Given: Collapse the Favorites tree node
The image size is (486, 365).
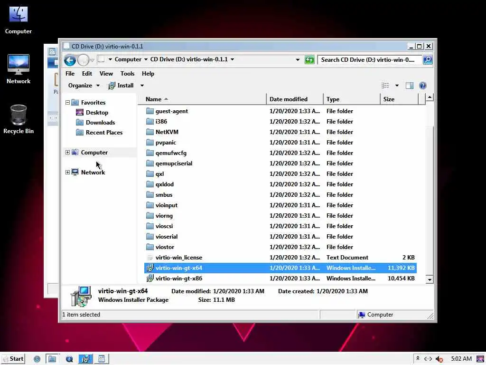Looking at the screenshot, I should click(67, 103).
